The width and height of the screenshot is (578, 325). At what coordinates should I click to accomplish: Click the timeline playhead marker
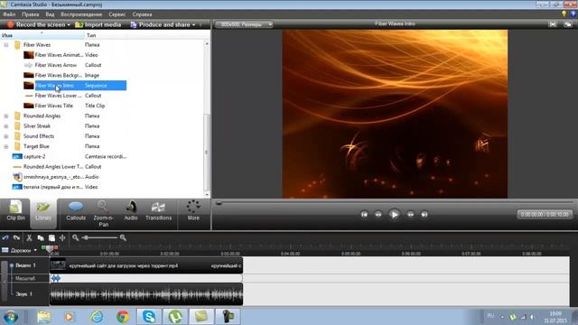tap(50, 249)
